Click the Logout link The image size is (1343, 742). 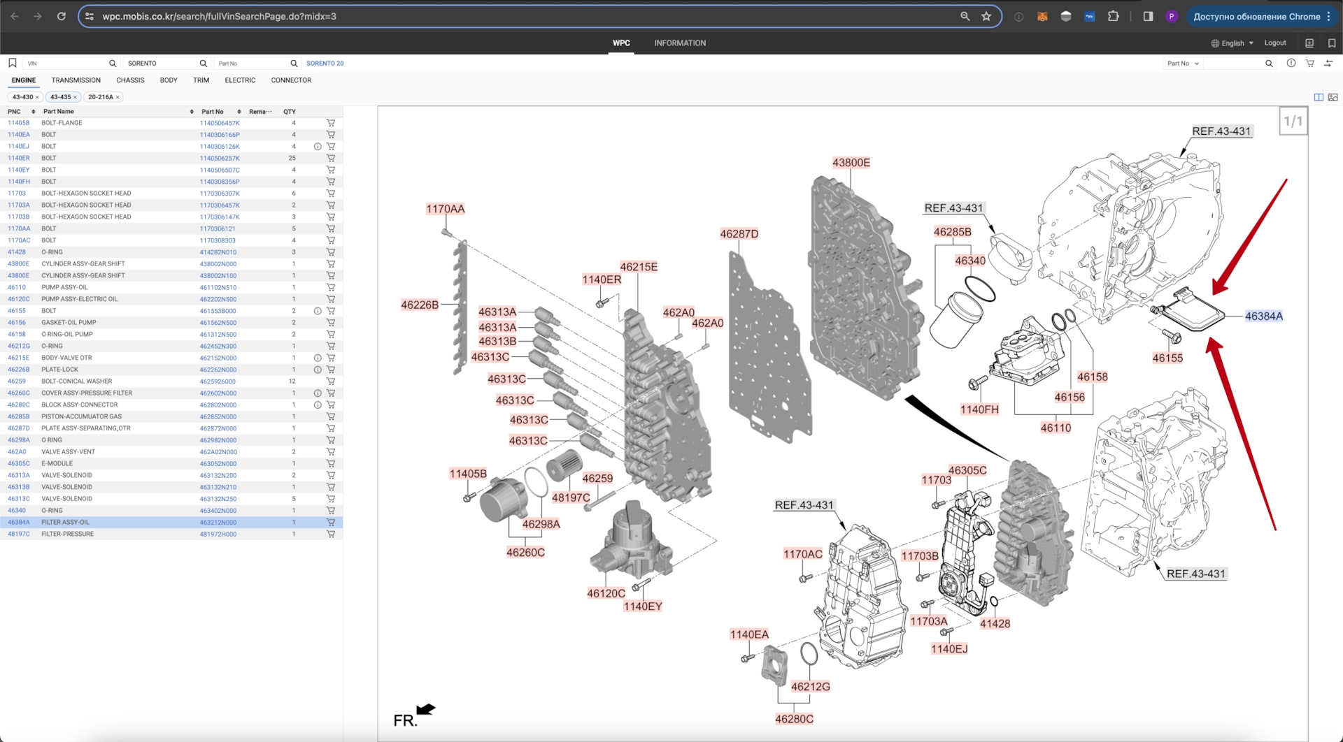pos(1274,43)
